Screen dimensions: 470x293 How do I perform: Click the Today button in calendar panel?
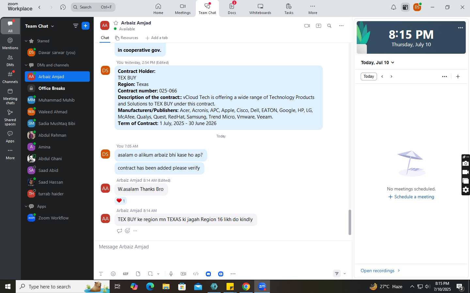[x=369, y=77]
